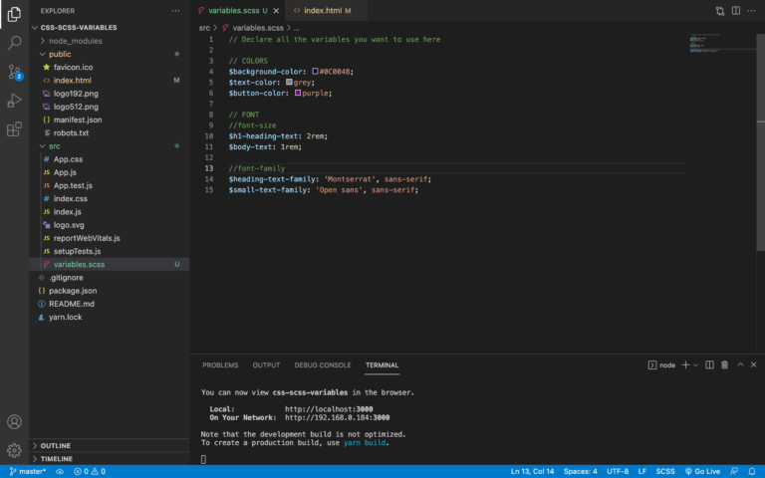Click the master branch in status bar
The width and height of the screenshot is (765, 478).
(28, 471)
